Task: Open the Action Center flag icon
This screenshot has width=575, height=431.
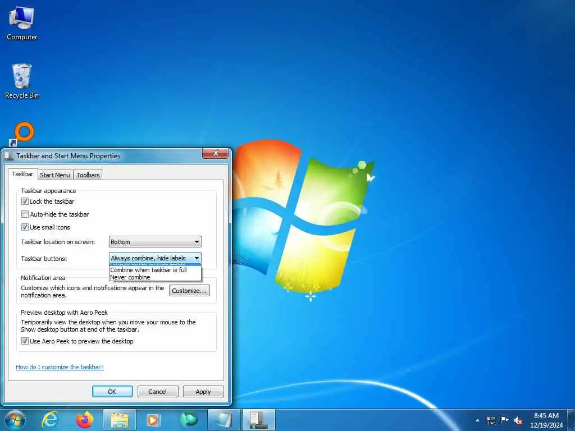Action: (x=505, y=420)
